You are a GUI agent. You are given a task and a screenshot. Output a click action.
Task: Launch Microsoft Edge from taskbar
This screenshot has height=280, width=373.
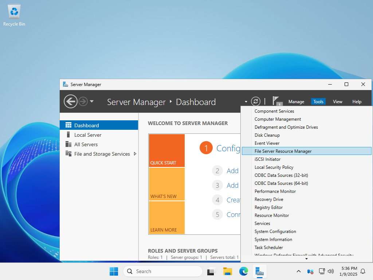pyautogui.click(x=244, y=271)
